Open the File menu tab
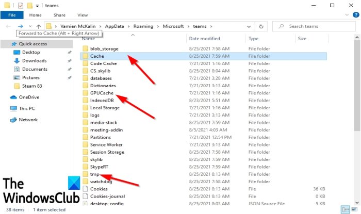 coord(12,15)
